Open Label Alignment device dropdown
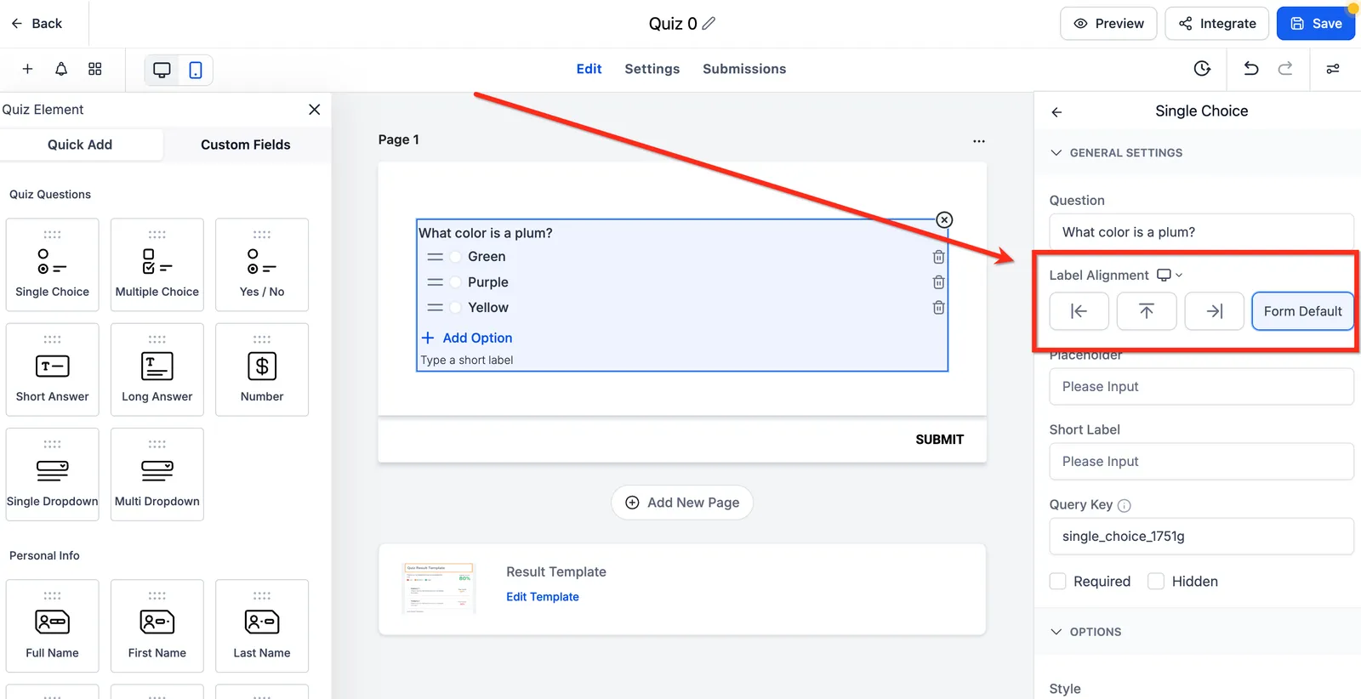Viewport: 1361px width, 699px height. pyautogui.click(x=1170, y=276)
